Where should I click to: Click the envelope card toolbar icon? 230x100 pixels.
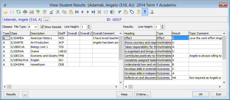106,12
